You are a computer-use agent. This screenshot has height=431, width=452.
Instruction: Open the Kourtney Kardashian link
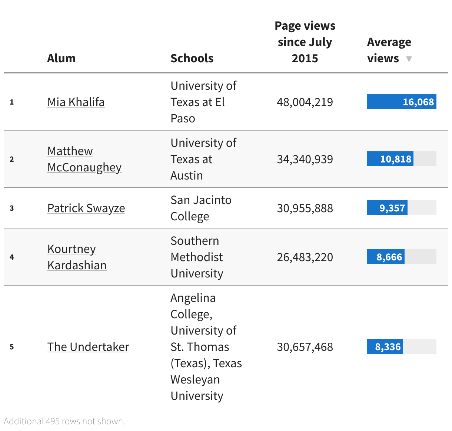pyautogui.click(x=77, y=257)
